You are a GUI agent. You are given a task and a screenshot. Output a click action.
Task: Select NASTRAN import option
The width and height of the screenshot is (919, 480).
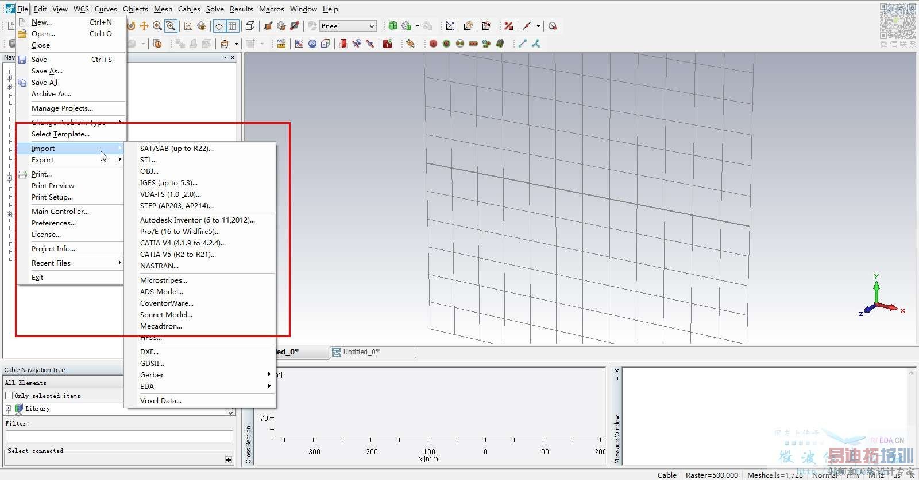(x=159, y=266)
